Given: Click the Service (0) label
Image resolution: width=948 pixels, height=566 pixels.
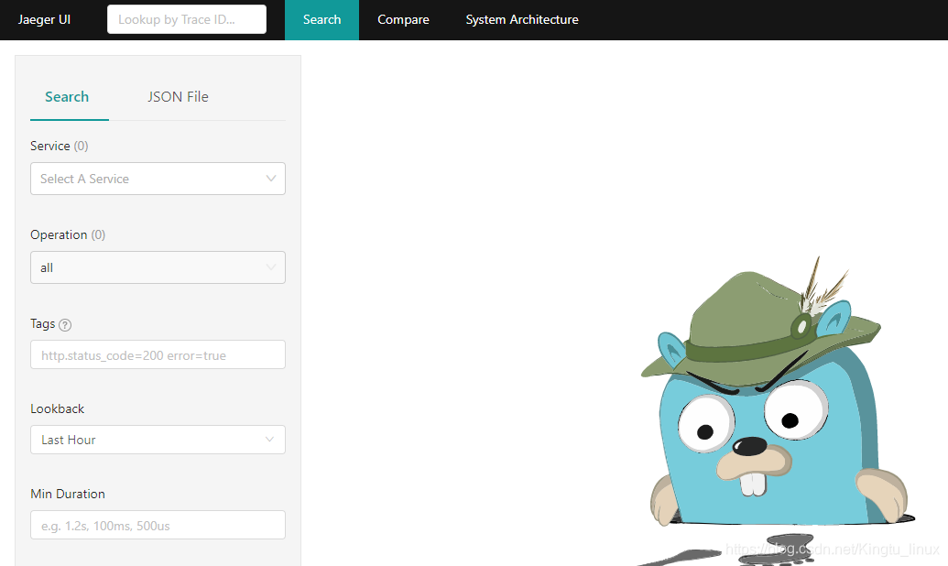Looking at the screenshot, I should click(60, 146).
